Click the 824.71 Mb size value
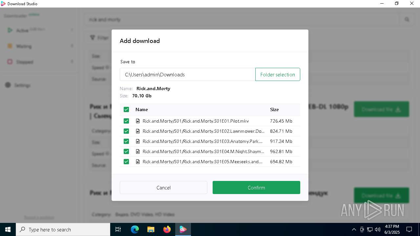The height and width of the screenshot is (236, 420). point(281,131)
